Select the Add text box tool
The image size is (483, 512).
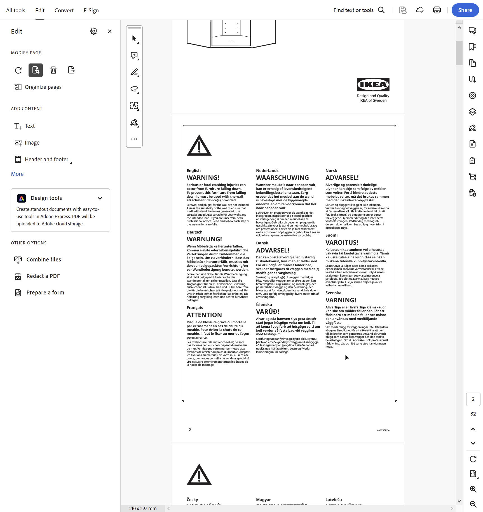click(134, 106)
